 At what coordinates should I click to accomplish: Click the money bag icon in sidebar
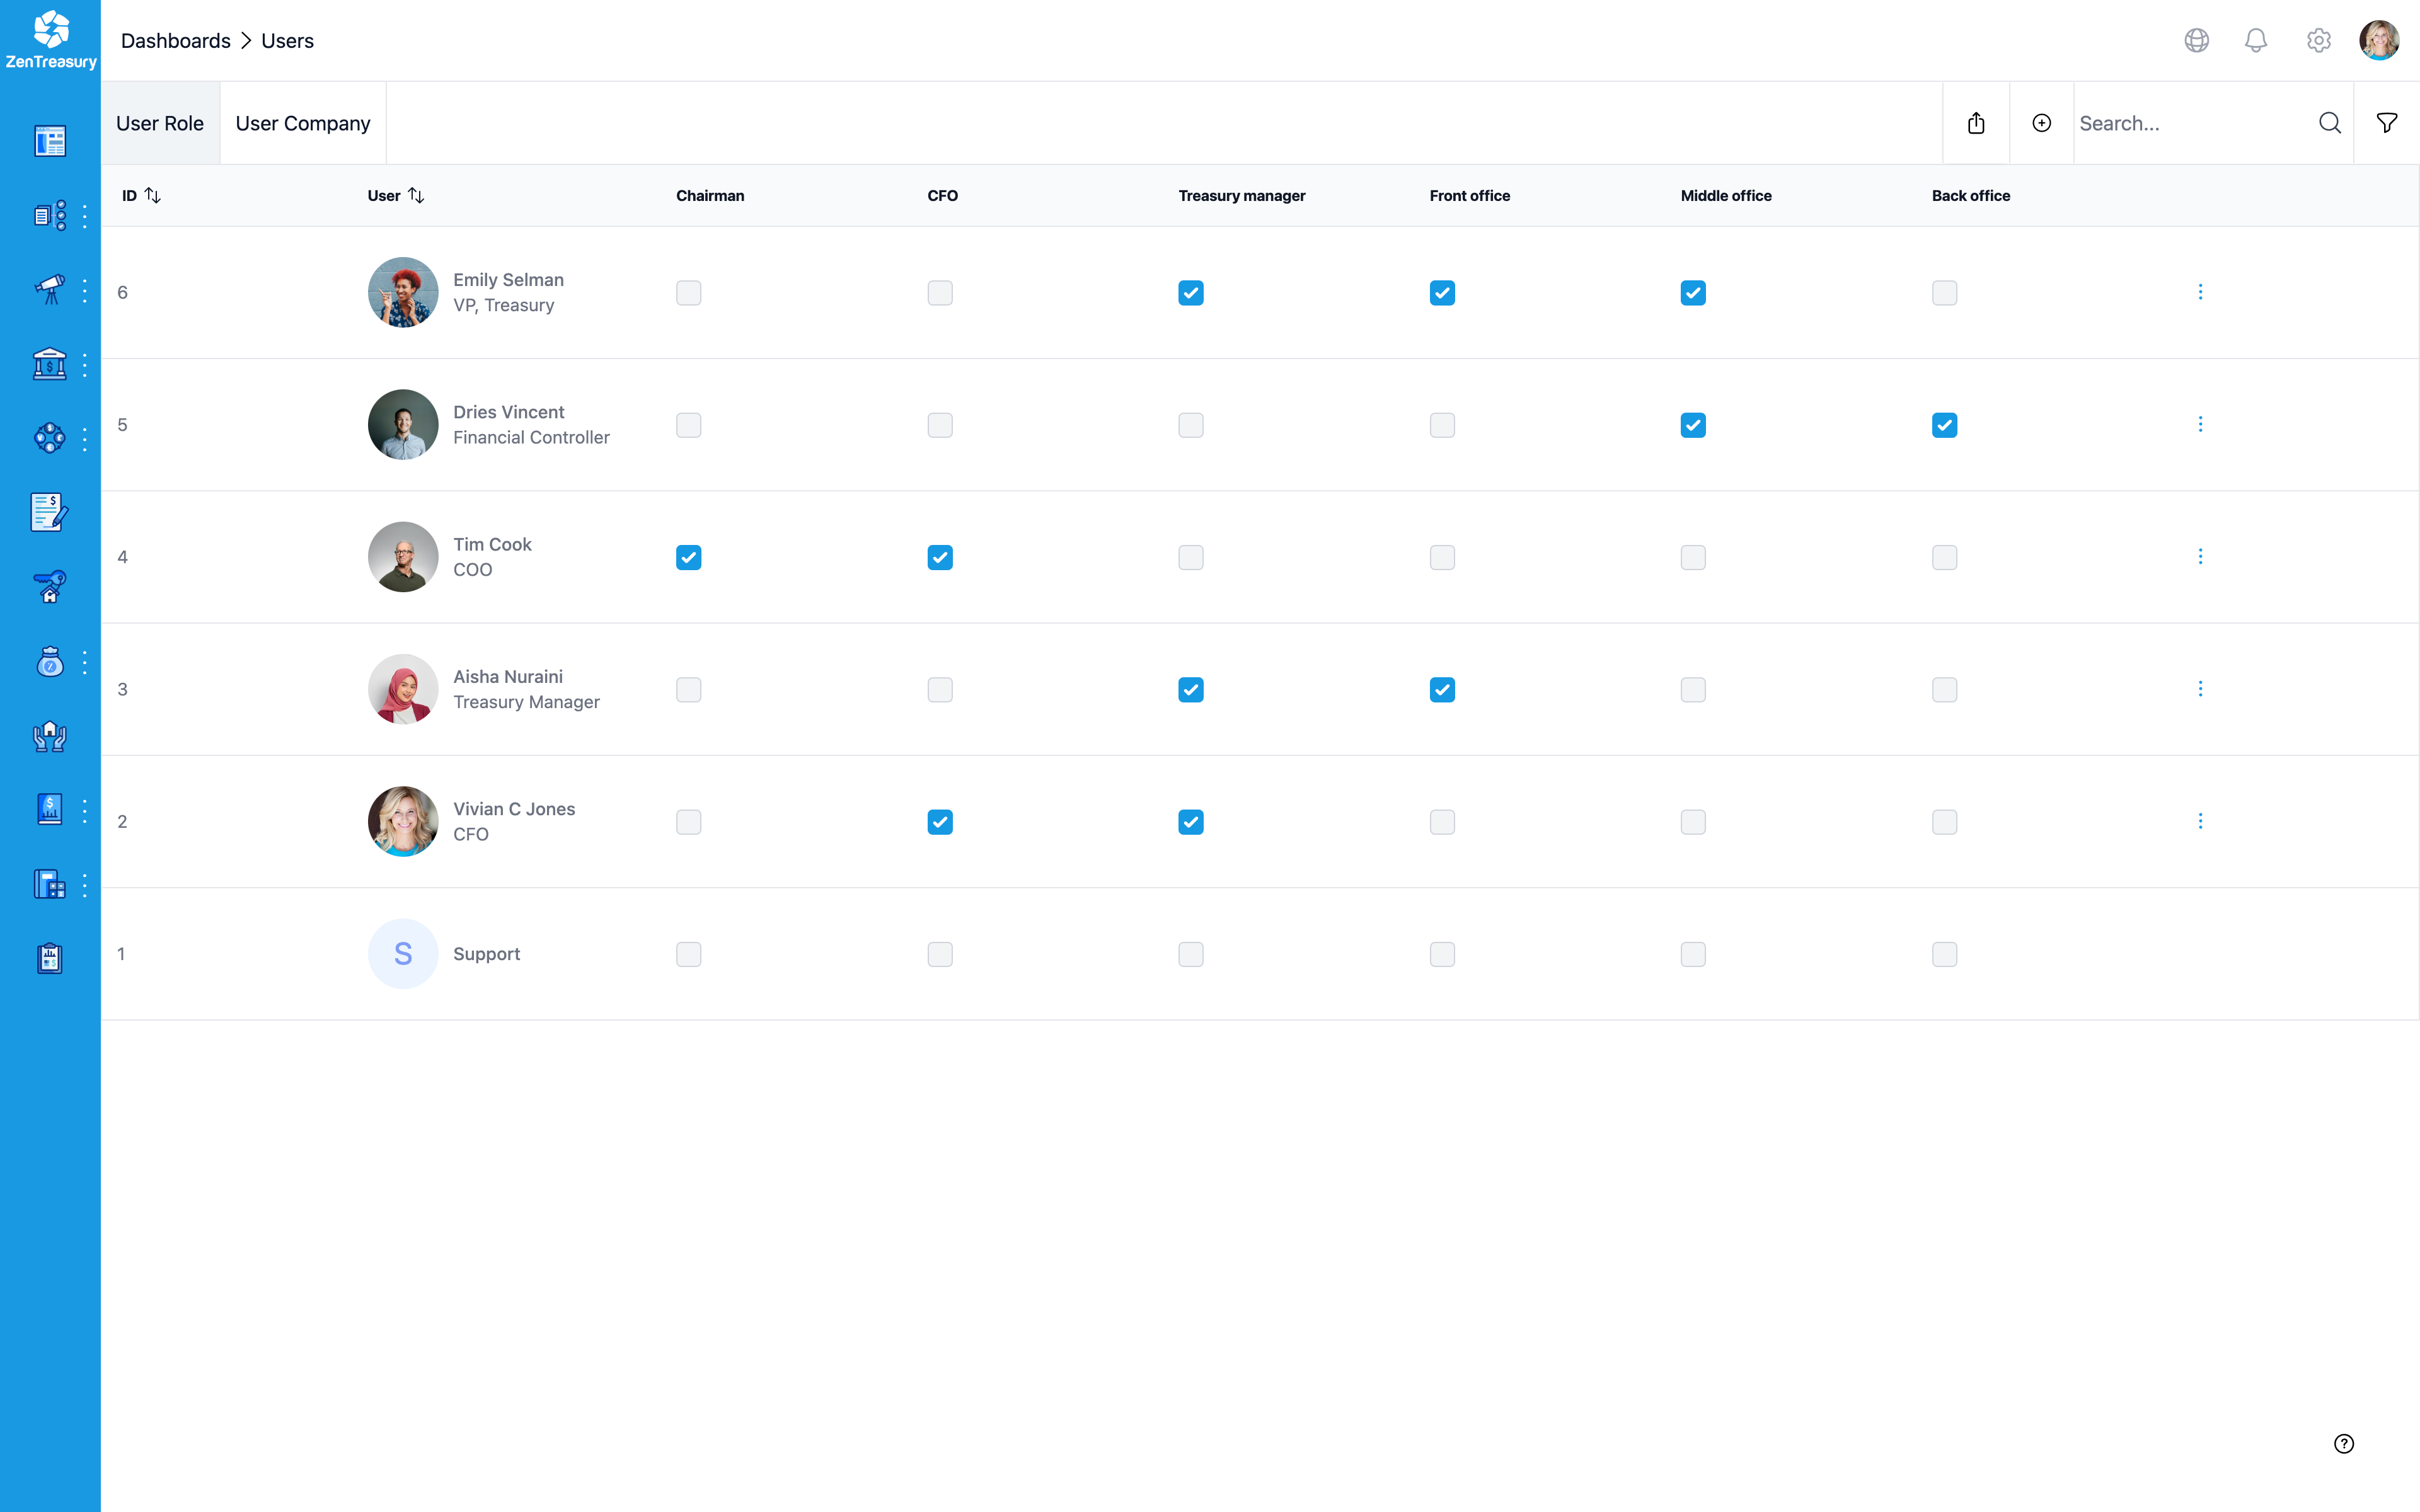49,661
